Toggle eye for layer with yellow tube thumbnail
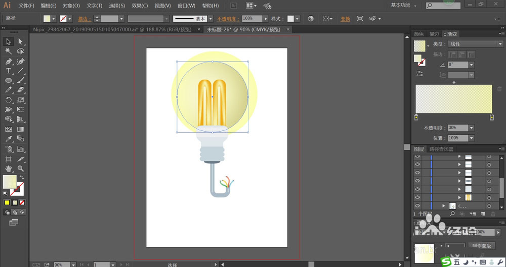The width and height of the screenshot is (506, 267). click(x=417, y=197)
